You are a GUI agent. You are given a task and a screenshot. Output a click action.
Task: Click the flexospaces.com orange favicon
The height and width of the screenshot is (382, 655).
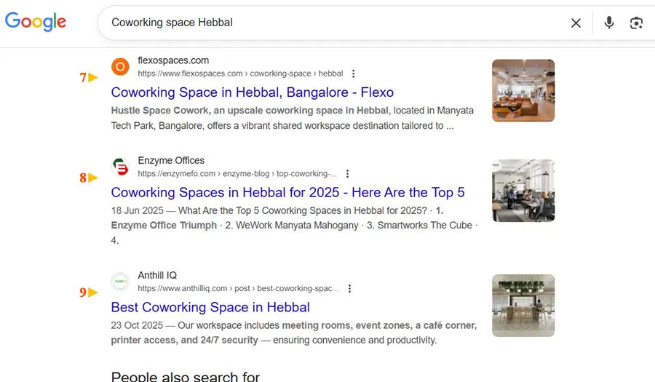120,67
